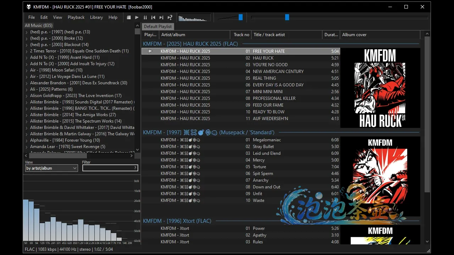Select All Music (835) root
This screenshot has height=255, width=454.
coord(39,25)
